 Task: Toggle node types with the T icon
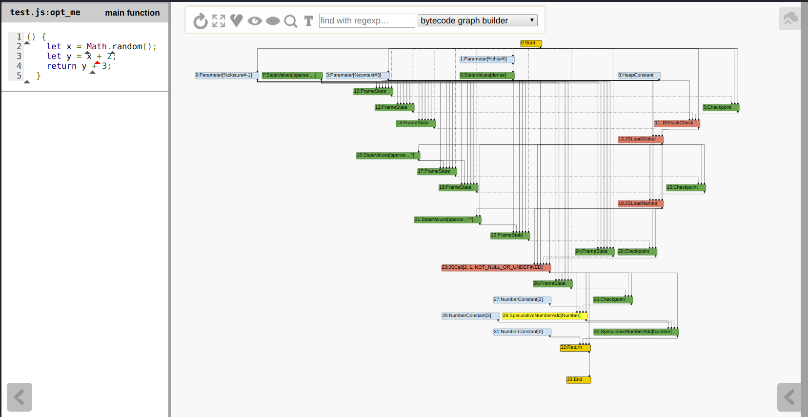click(308, 20)
